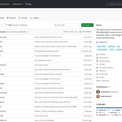This screenshot has width=122, height=122.
Task: Click the link icon beside carbon.ms
Action: point(97,42)
